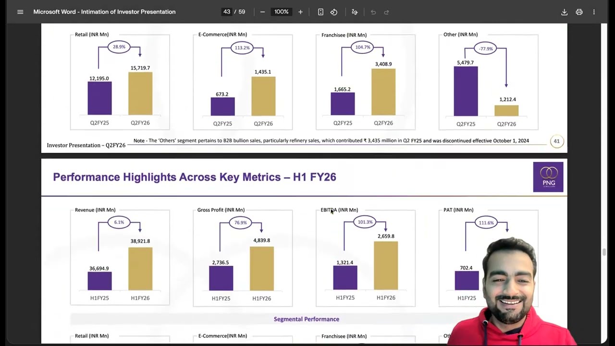This screenshot has width=615, height=346.
Task: Zoom out of the PDF
Action: coord(262,12)
